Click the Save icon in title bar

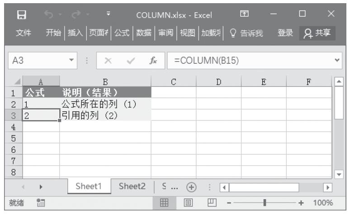pos(21,15)
